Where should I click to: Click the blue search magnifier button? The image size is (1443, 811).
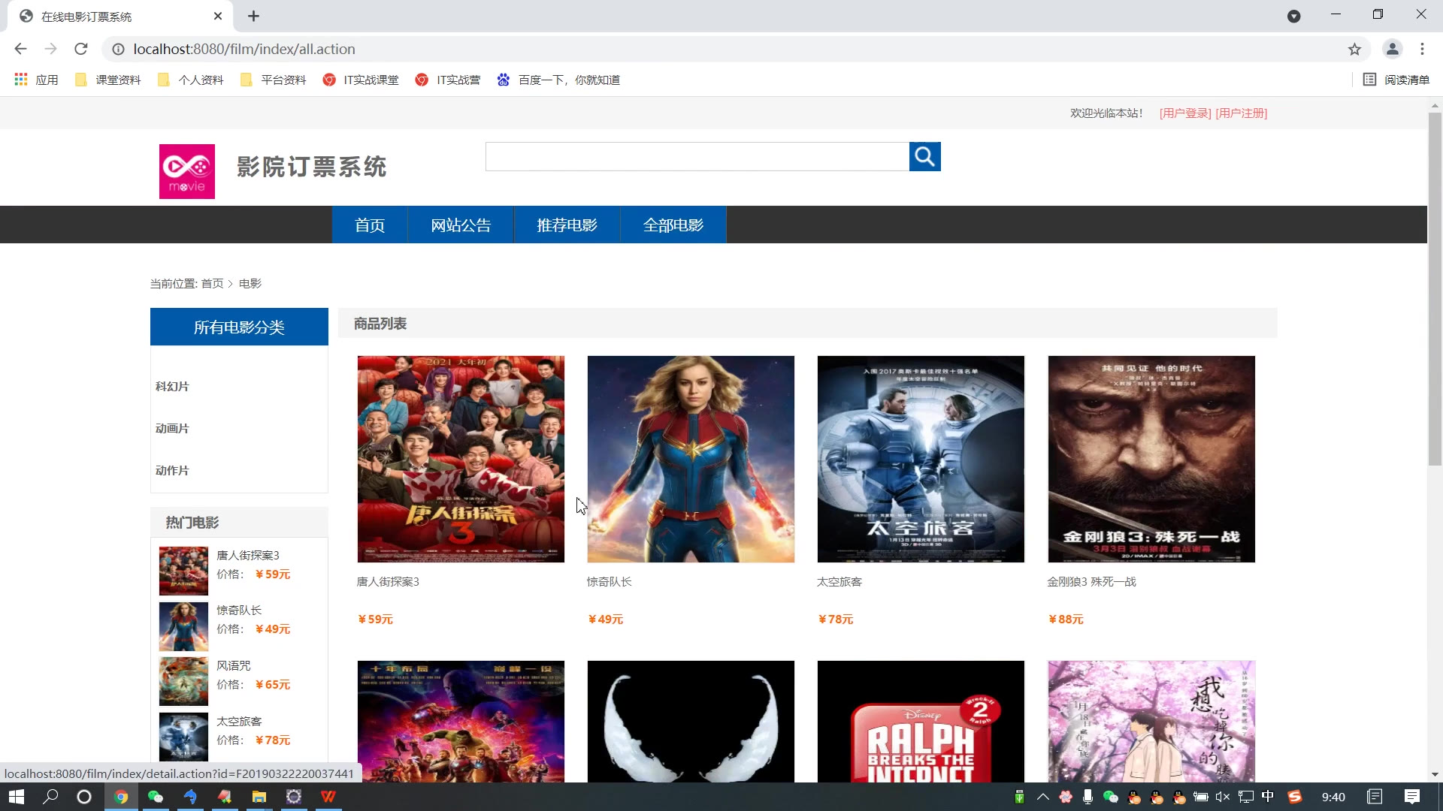pyautogui.click(x=924, y=156)
